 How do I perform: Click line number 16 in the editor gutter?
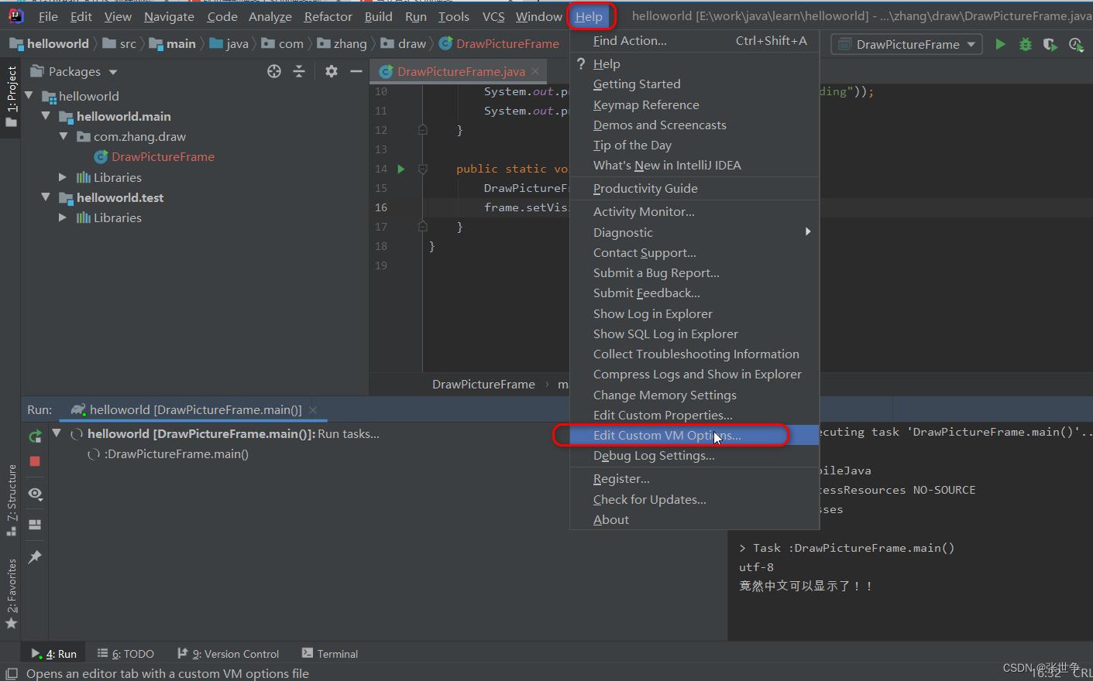tap(381, 207)
